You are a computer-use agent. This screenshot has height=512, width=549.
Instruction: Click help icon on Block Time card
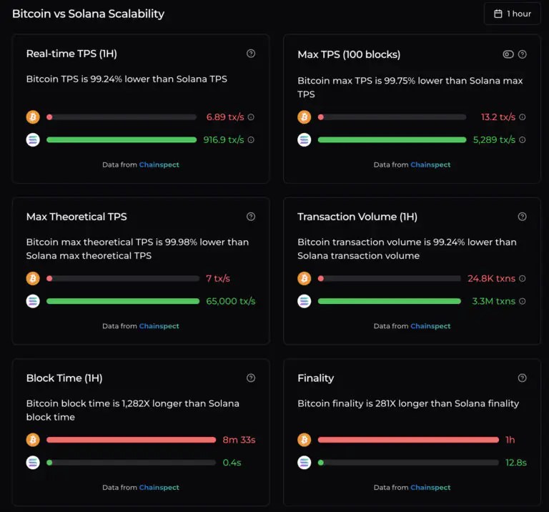251,378
